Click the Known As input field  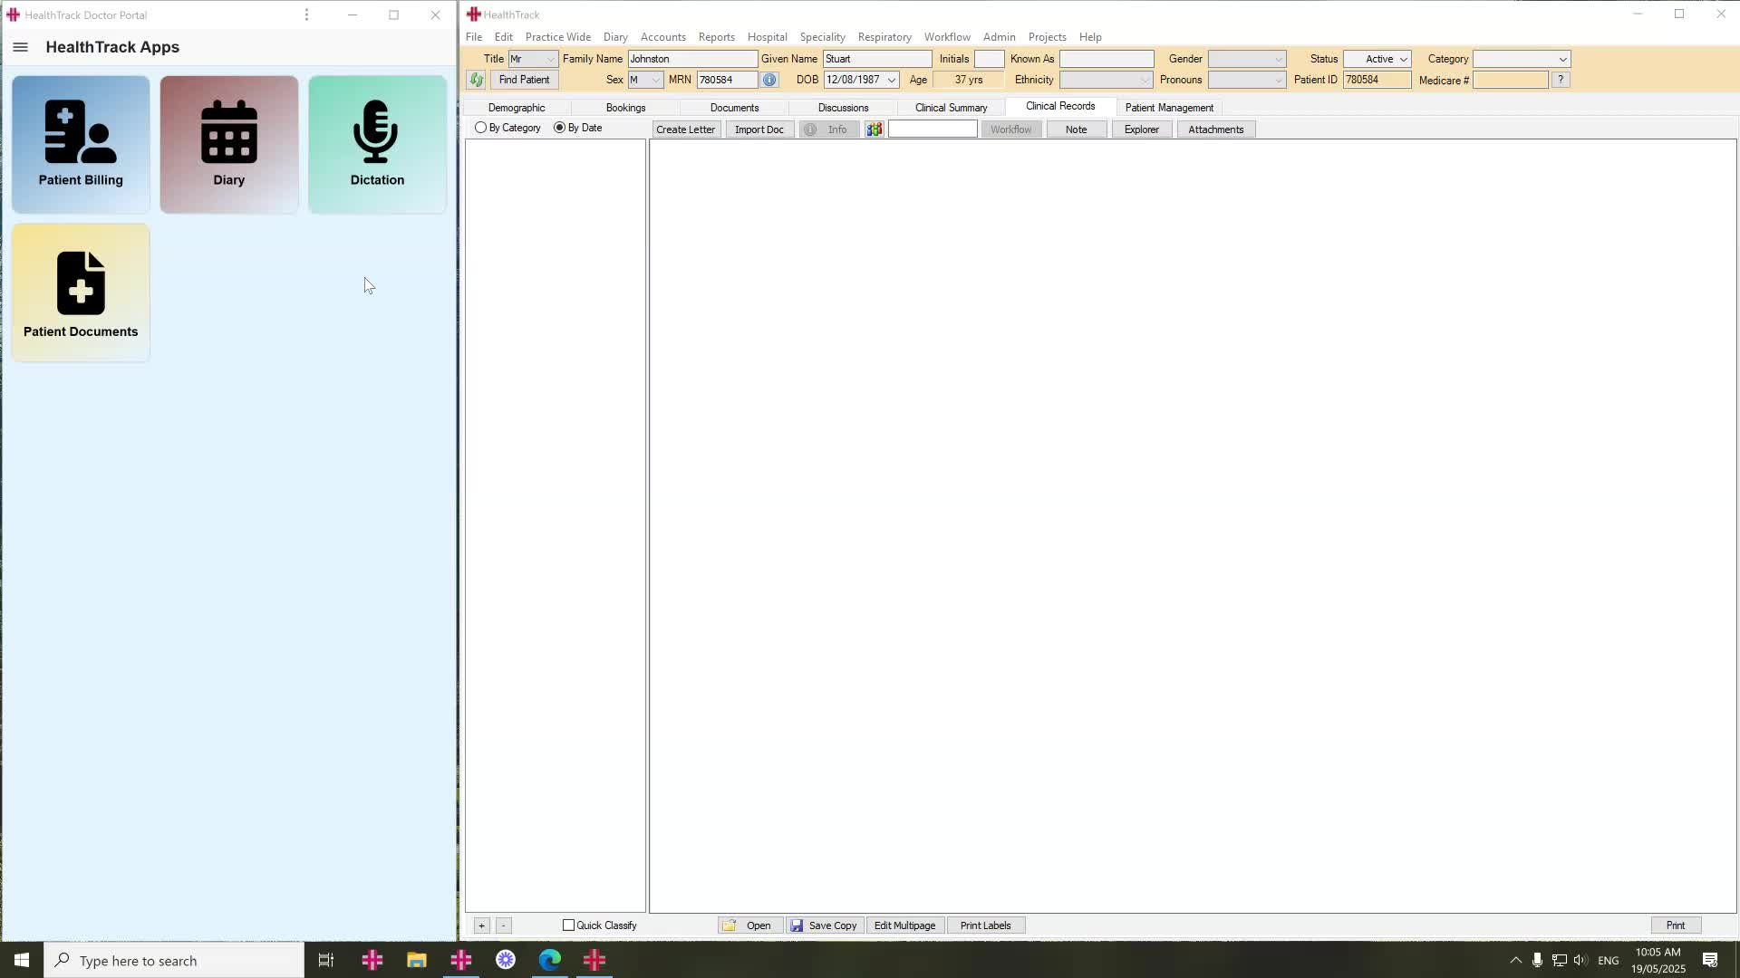coord(1107,59)
